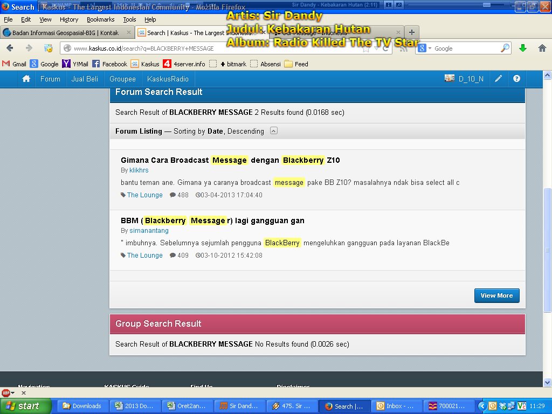Image resolution: width=552 pixels, height=414 pixels.
Task: Open the Edit menu
Action: tap(26, 19)
